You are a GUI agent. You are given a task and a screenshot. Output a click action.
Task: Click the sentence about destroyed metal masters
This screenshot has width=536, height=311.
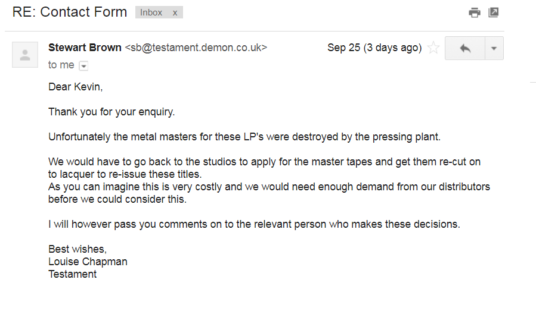[244, 137]
